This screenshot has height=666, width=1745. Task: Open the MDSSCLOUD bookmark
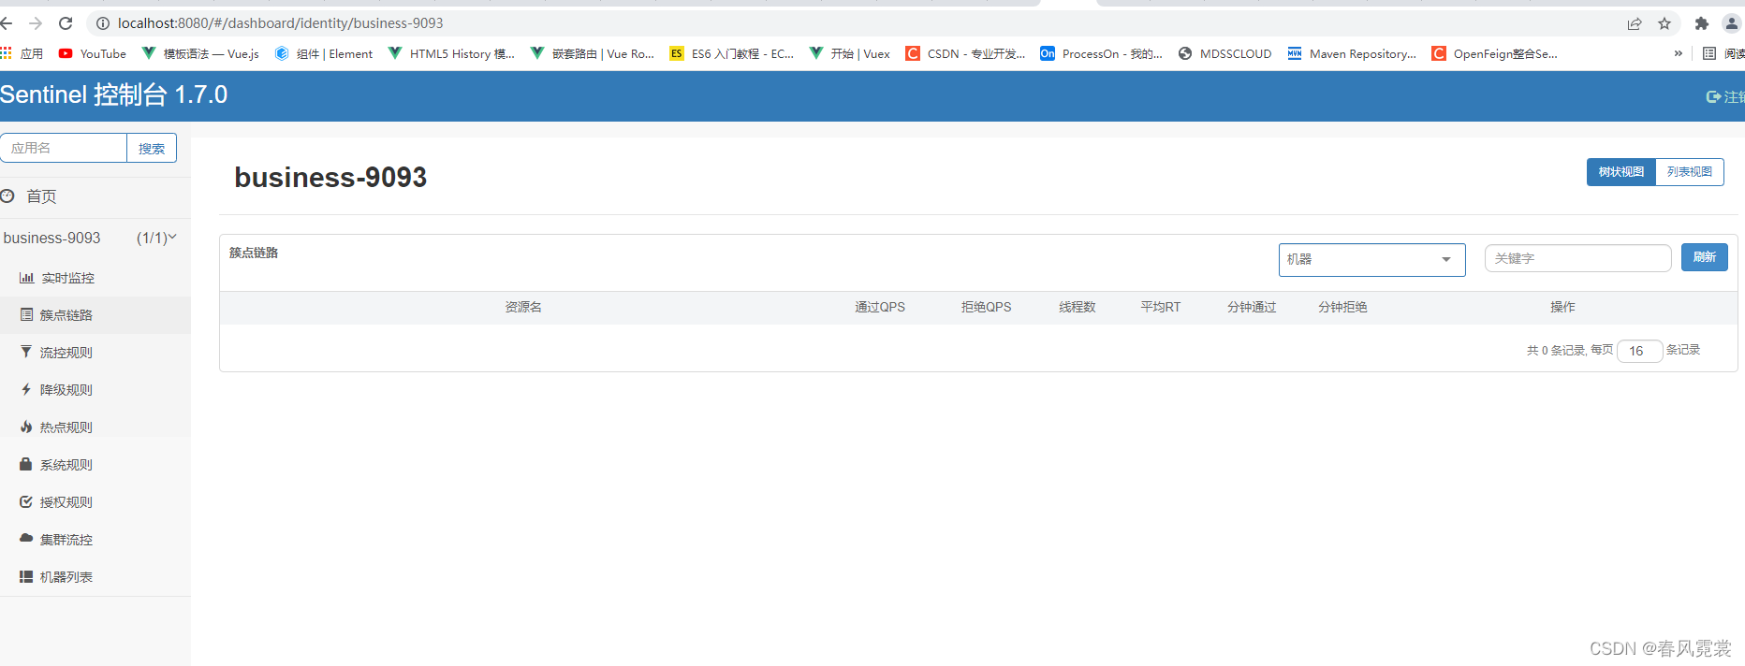click(x=1224, y=53)
